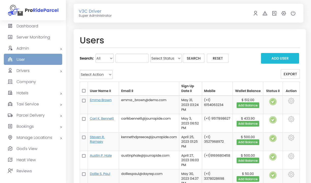Screen dimensions: 311x183
Task: Open the search field 'All' dropdown
Action: tap(105, 58)
